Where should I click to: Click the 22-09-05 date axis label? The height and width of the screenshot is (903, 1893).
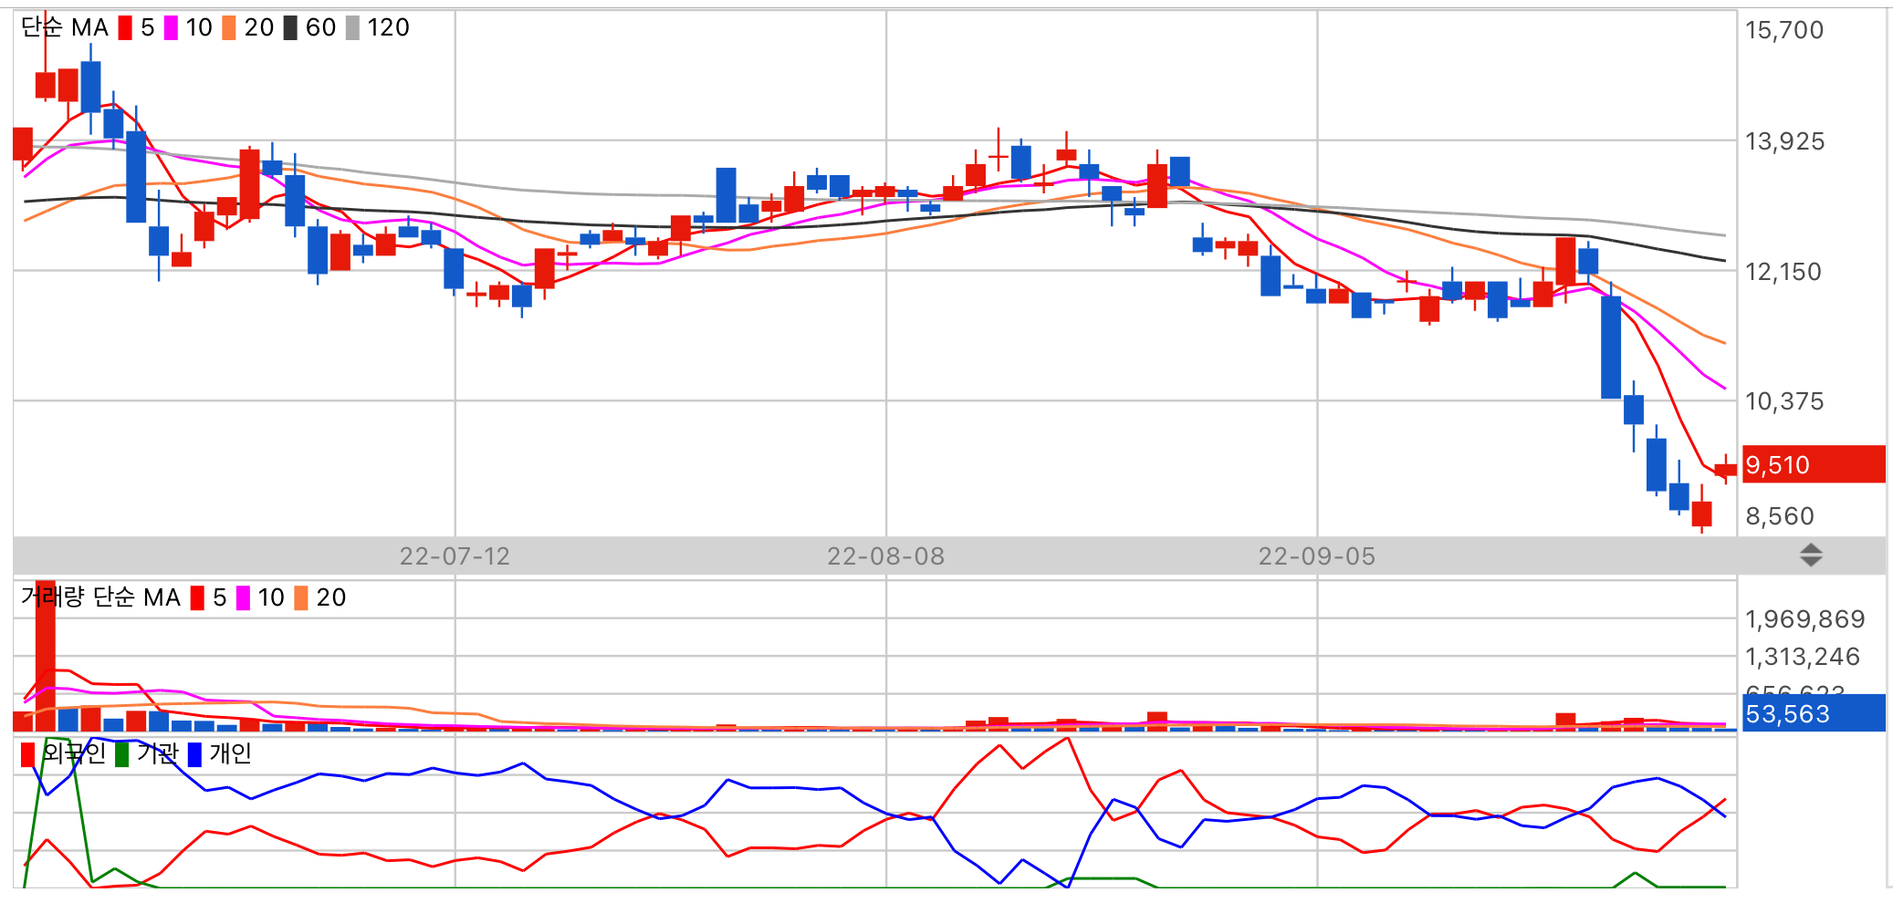click(x=1316, y=556)
